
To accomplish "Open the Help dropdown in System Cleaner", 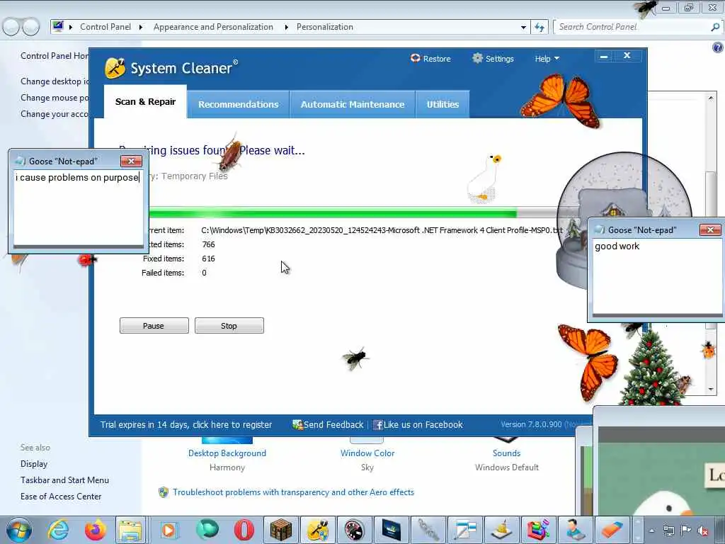I will tap(547, 59).
